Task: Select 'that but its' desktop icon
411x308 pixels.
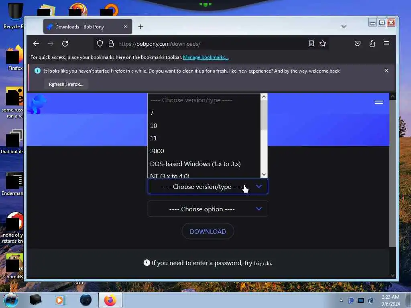Action: 12,142
